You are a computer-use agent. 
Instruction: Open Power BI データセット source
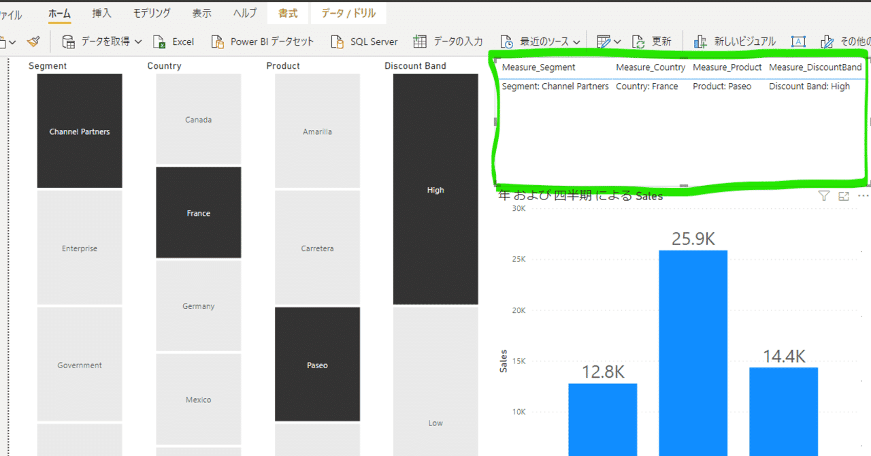click(263, 42)
